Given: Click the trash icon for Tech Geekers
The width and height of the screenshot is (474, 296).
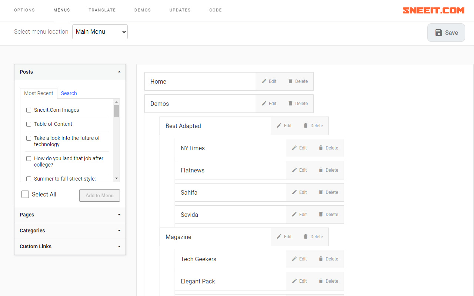Looking at the screenshot, I should point(321,259).
